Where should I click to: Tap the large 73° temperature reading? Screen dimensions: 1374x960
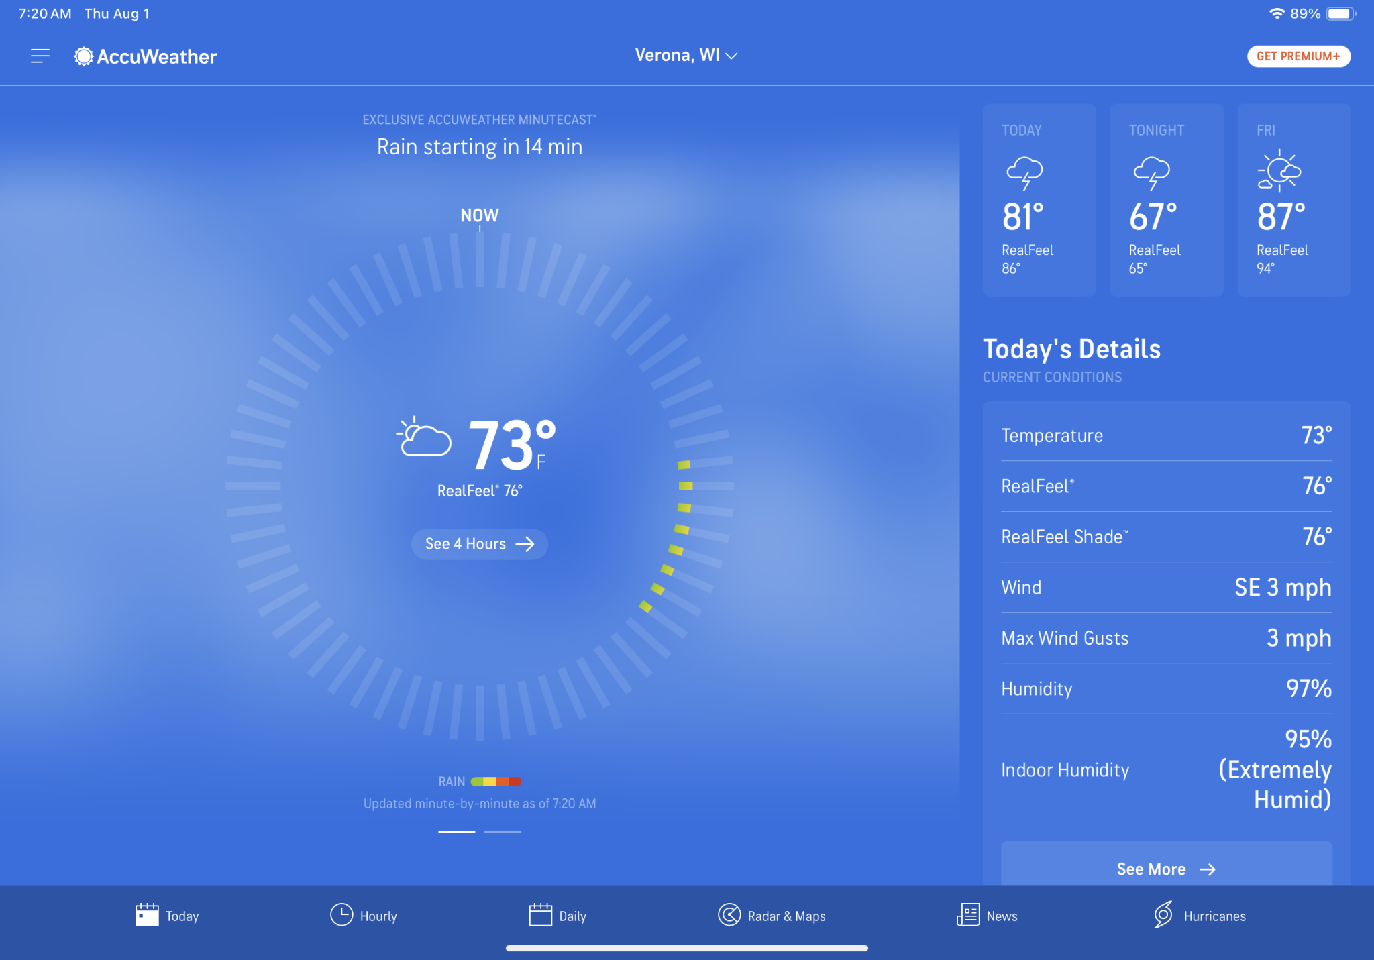point(513,444)
